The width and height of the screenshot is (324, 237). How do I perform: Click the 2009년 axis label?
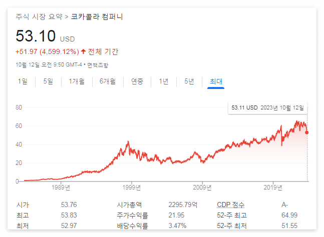(202, 187)
